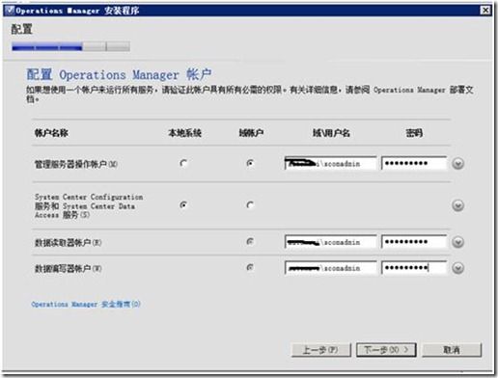Open the Operations Manager security guide link
The width and height of the screenshot is (498, 378).
[x=86, y=304]
